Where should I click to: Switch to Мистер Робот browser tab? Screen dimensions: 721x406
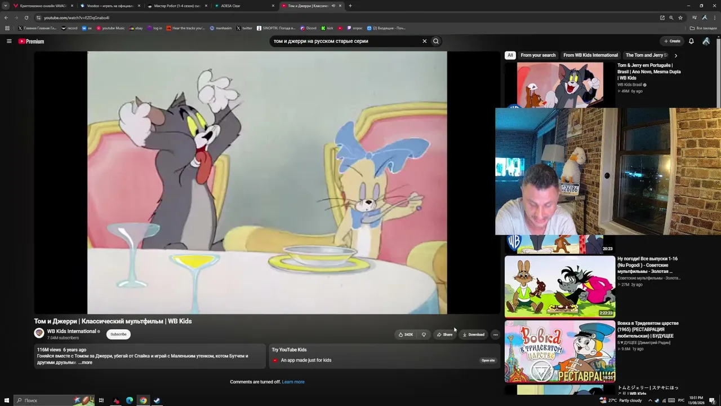(177, 6)
